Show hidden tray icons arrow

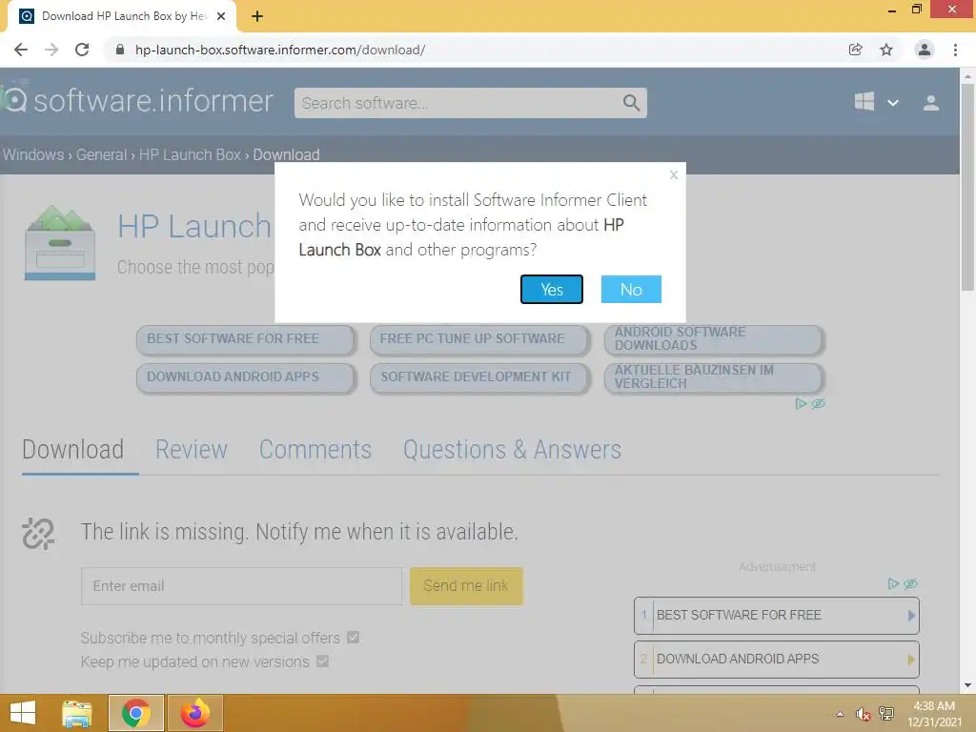click(841, 714)
